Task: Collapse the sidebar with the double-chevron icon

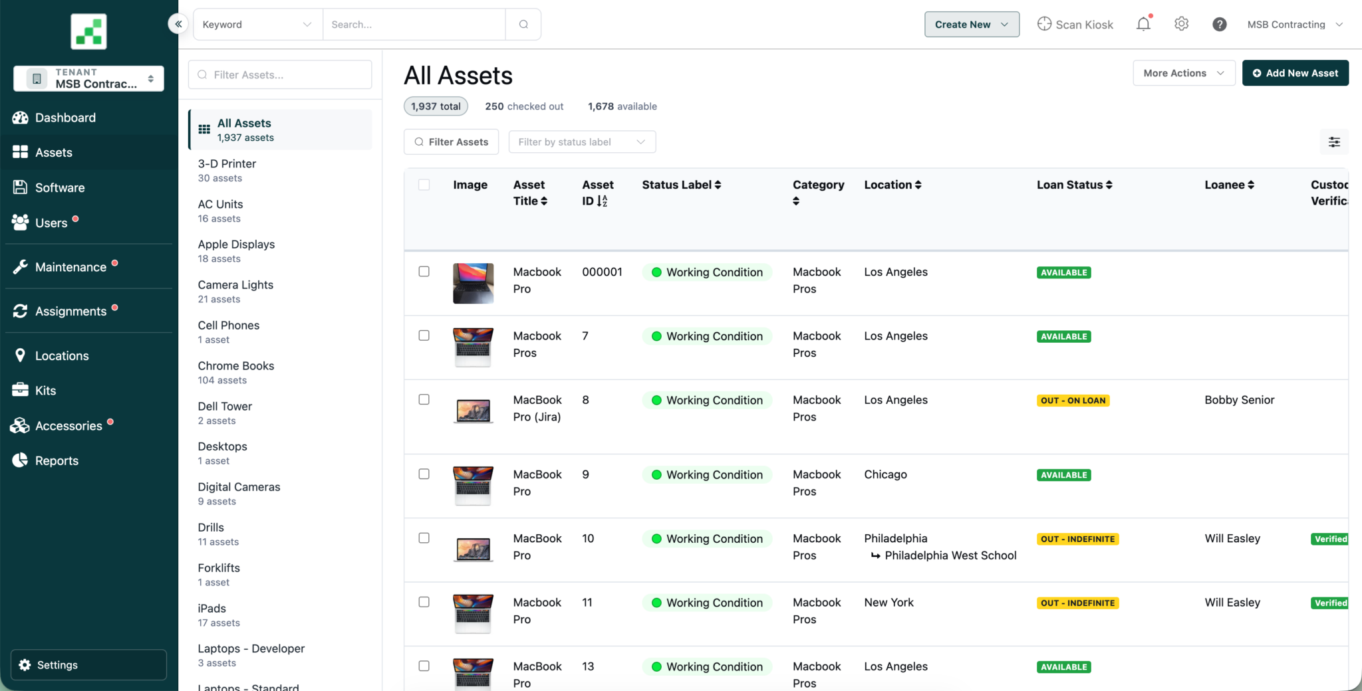Action: click(x=178, y=24)
